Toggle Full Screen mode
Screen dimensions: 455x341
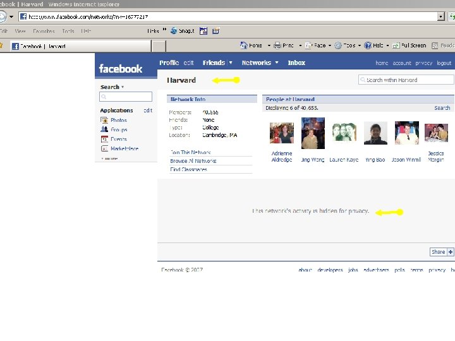(x=409, y=45)
